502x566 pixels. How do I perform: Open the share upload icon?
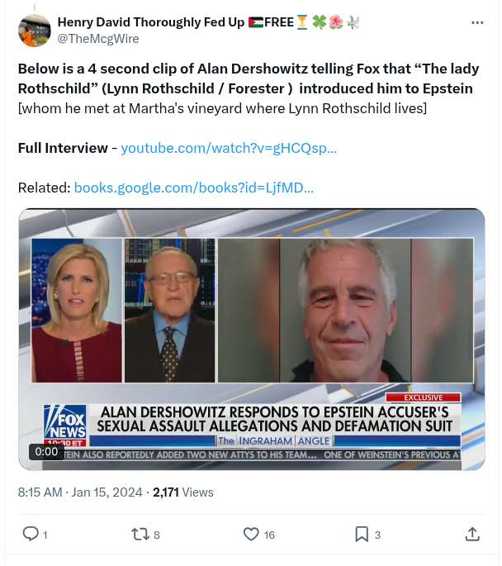point(472,535)
